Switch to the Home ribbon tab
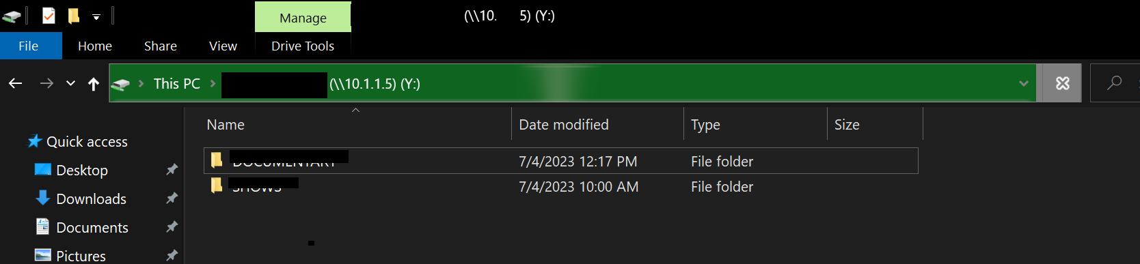The height and width of the screenshot is (264, 1140). [95, 46]
